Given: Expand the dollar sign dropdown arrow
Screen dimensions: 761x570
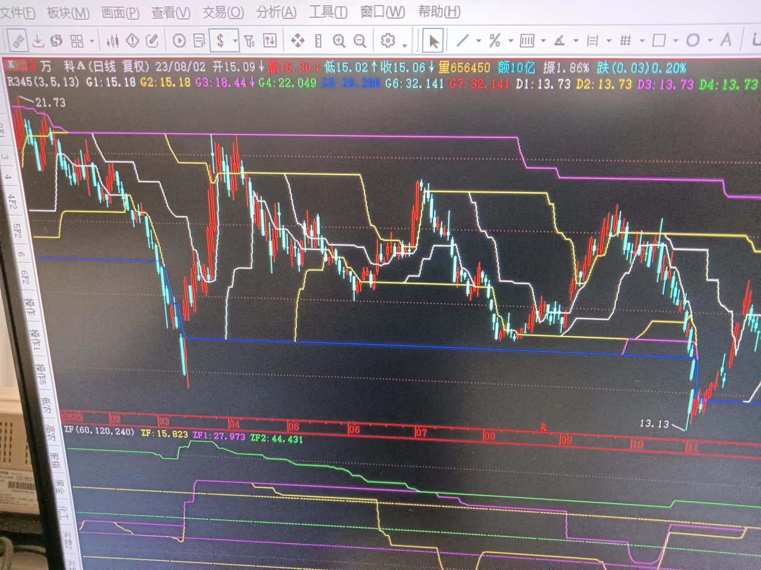Looking at the screenshot, I should pos(235,41).
